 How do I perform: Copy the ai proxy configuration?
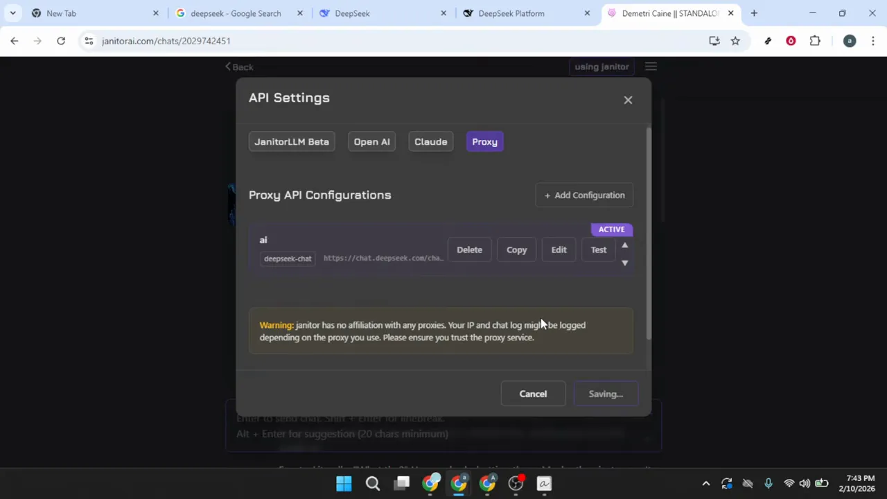(516, 250)
